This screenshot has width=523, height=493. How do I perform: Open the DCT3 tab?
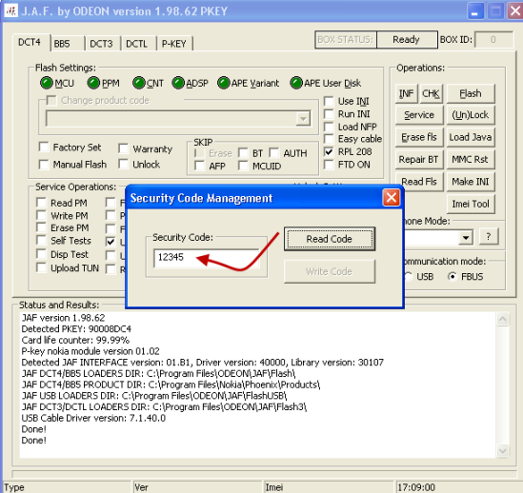(101, 44)
